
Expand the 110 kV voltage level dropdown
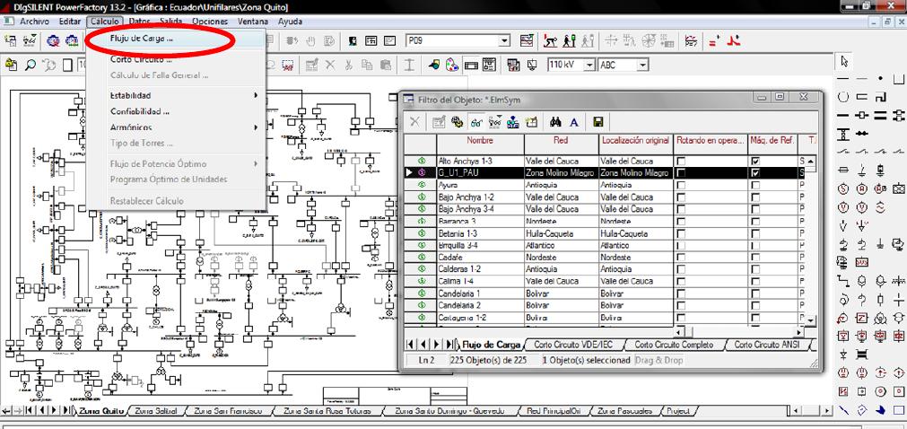tap(588, 65)
